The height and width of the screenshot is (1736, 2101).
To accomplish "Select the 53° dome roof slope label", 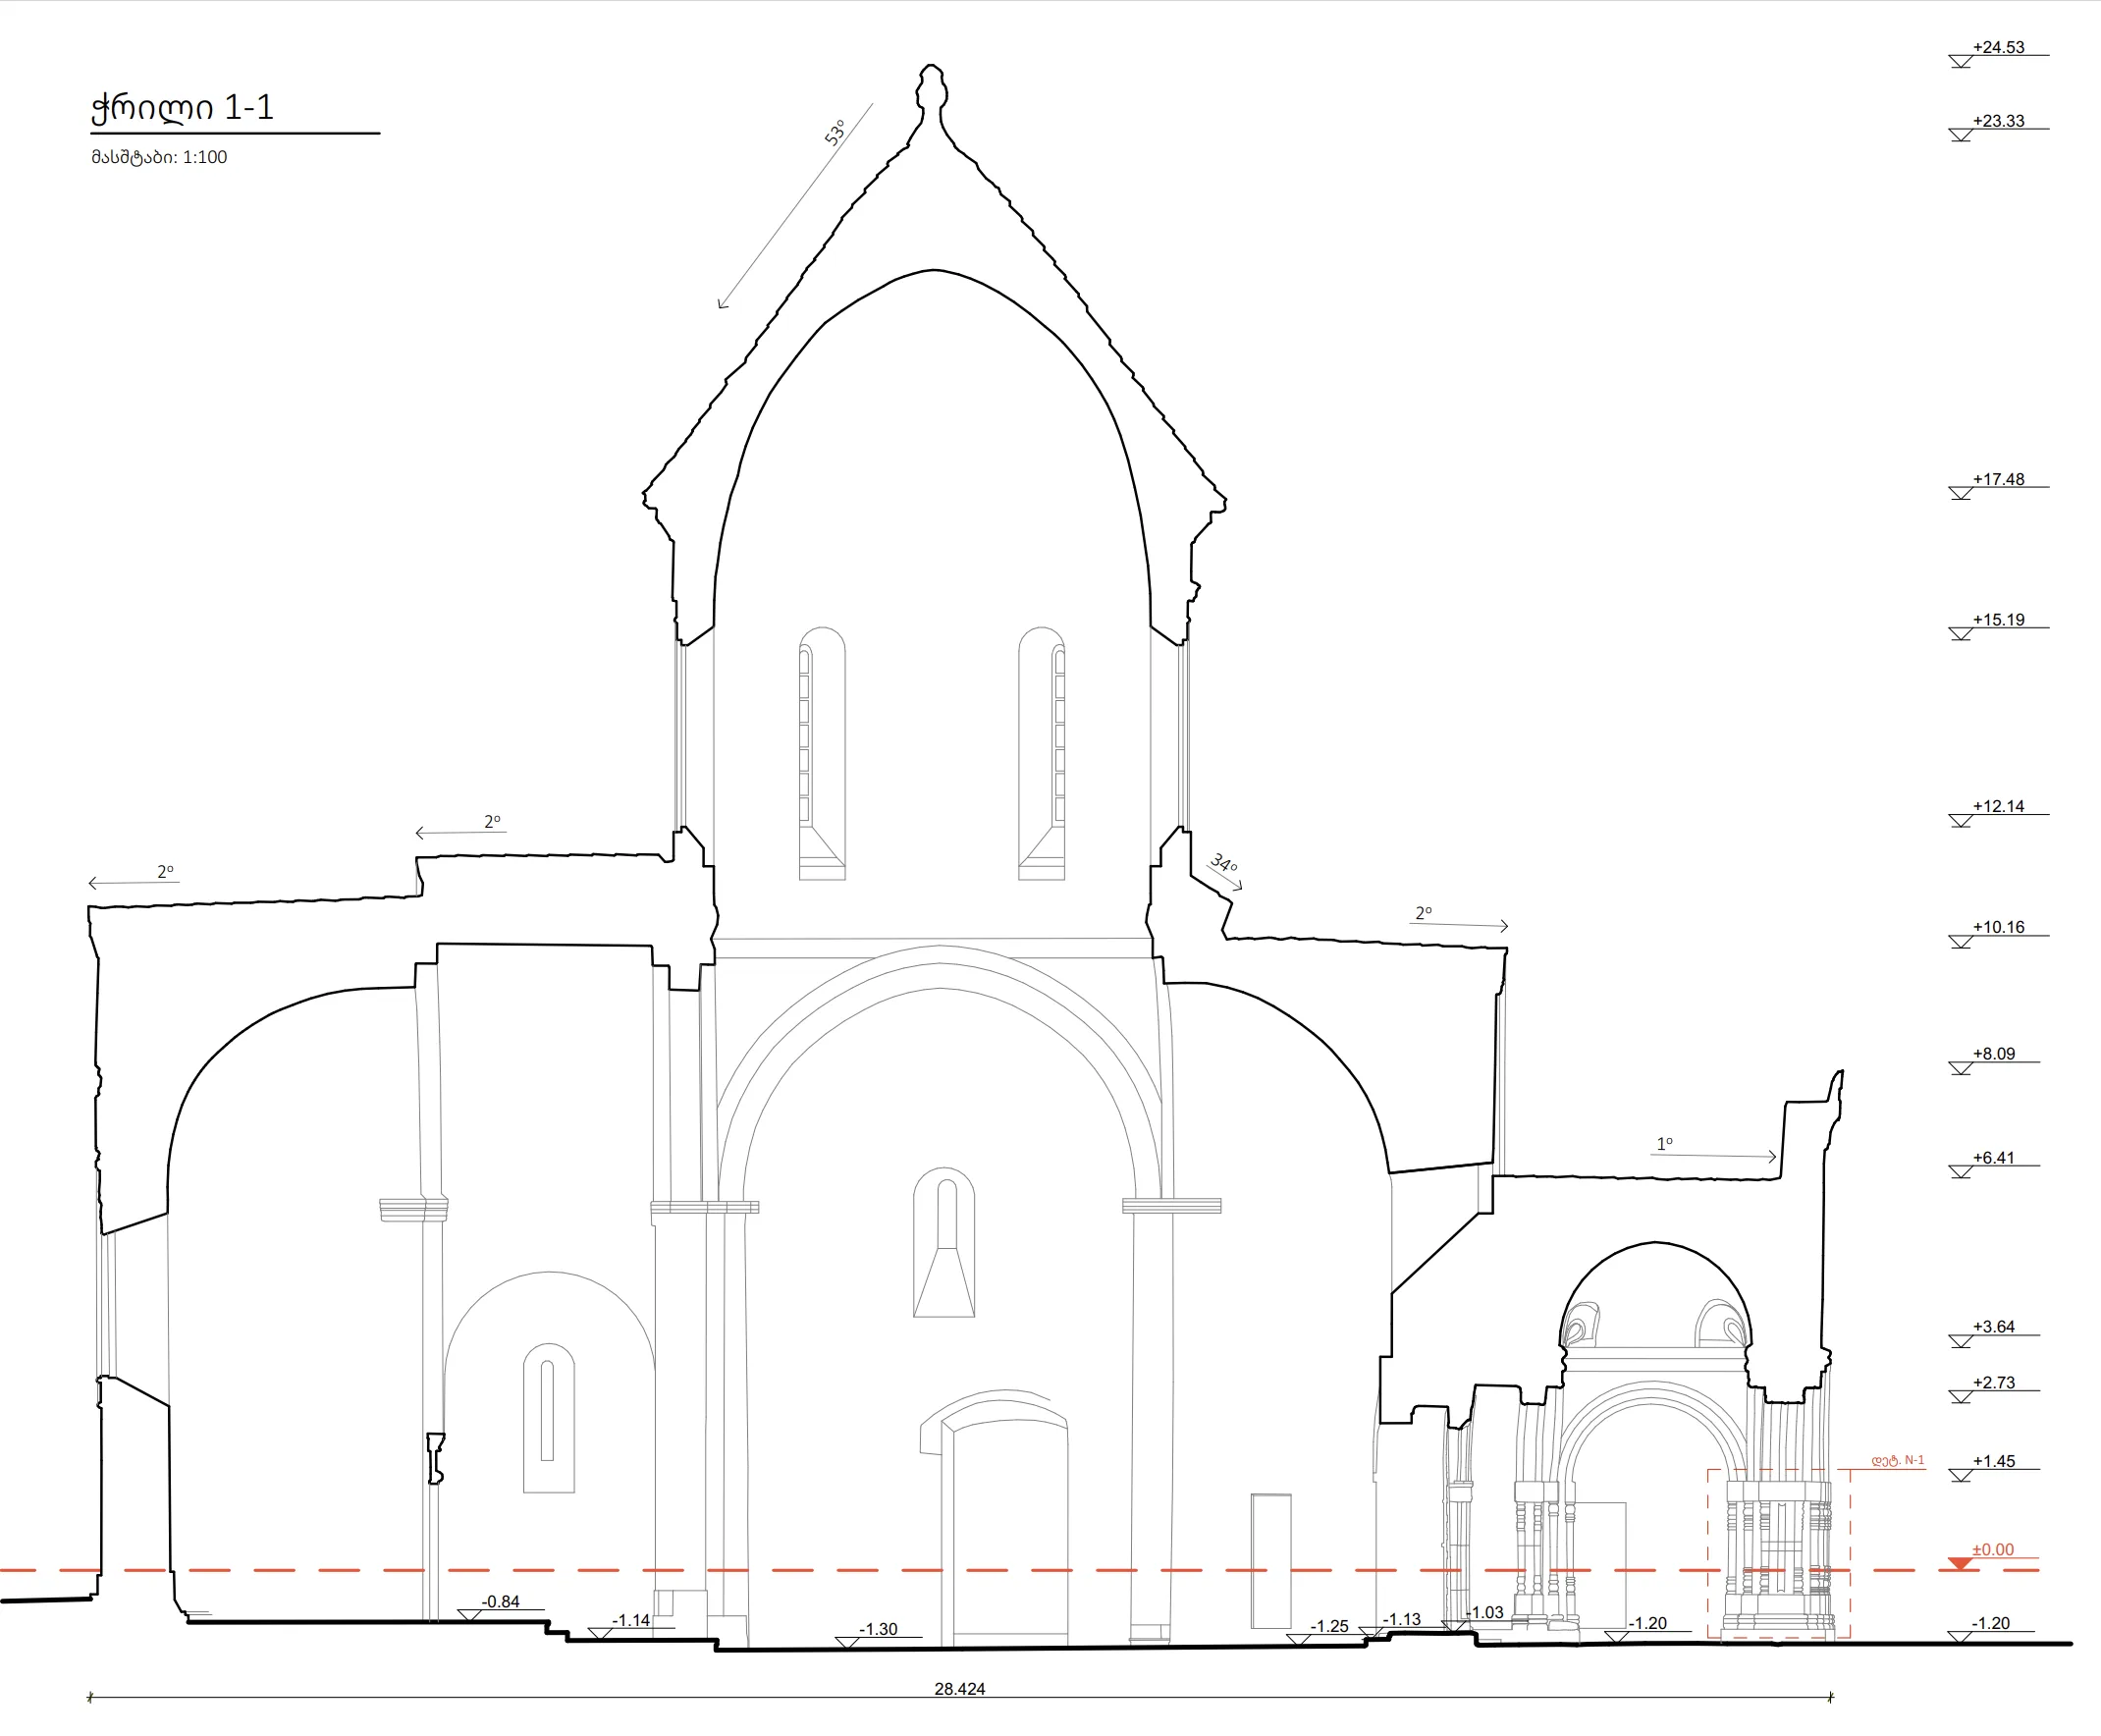I will [835, 132].
